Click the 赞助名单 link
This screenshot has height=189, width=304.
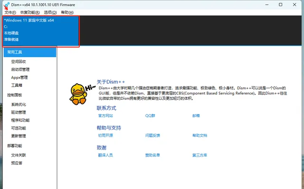coord(152,155)
